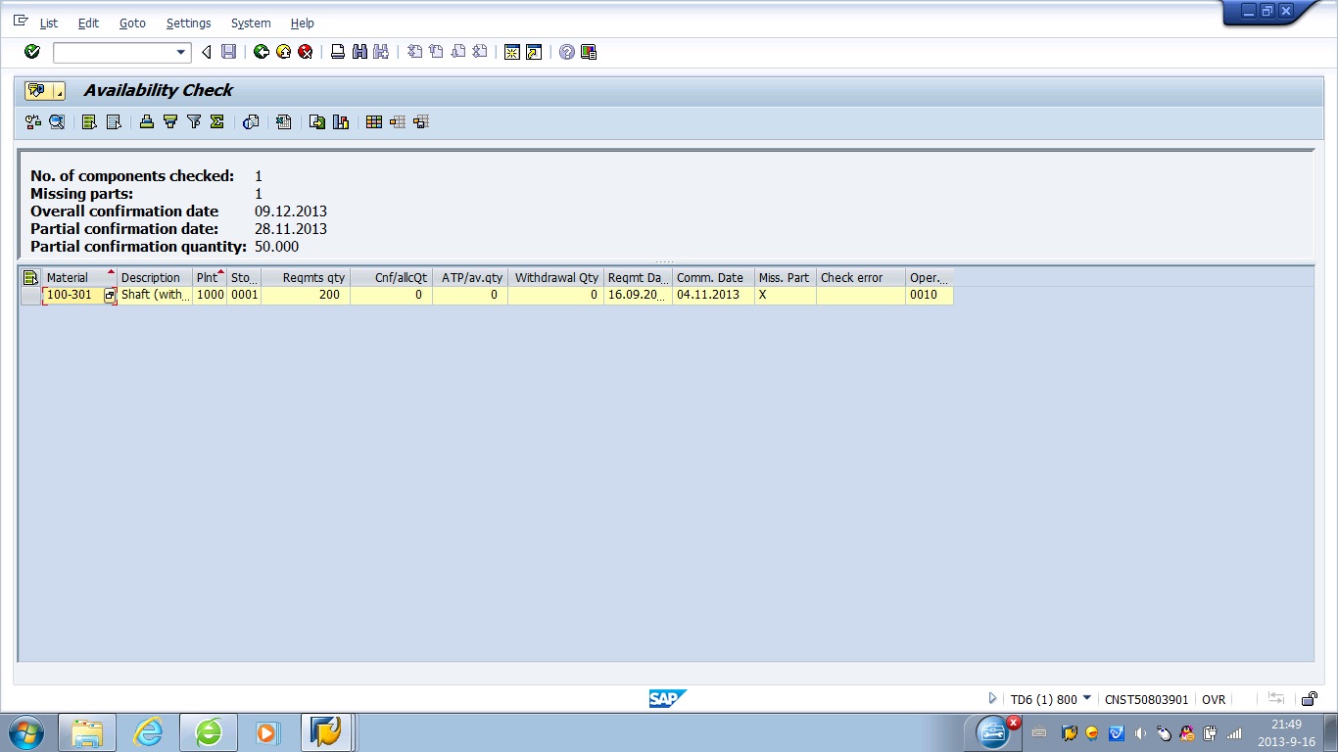Click the Reqmts qty column header
Screen dimensions: 1338x752
[x=306, y=278]
